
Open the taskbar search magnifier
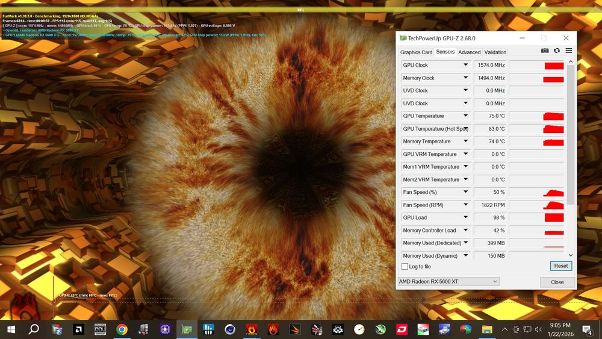click(34, 329)
